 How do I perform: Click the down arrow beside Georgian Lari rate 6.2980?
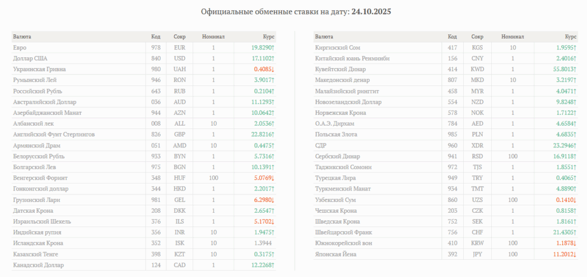[x=273, y=200]
